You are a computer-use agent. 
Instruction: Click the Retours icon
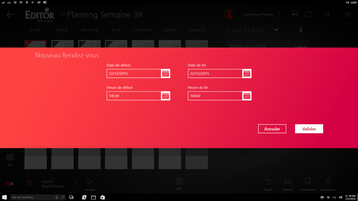[x=268, y=183]
